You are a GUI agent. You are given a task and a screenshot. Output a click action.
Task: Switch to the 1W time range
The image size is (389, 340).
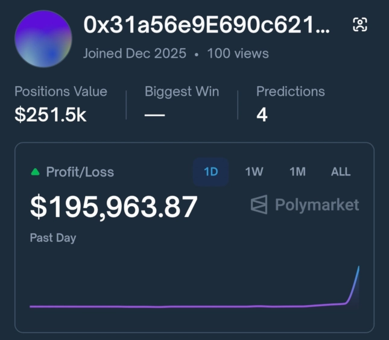point(254,172)
